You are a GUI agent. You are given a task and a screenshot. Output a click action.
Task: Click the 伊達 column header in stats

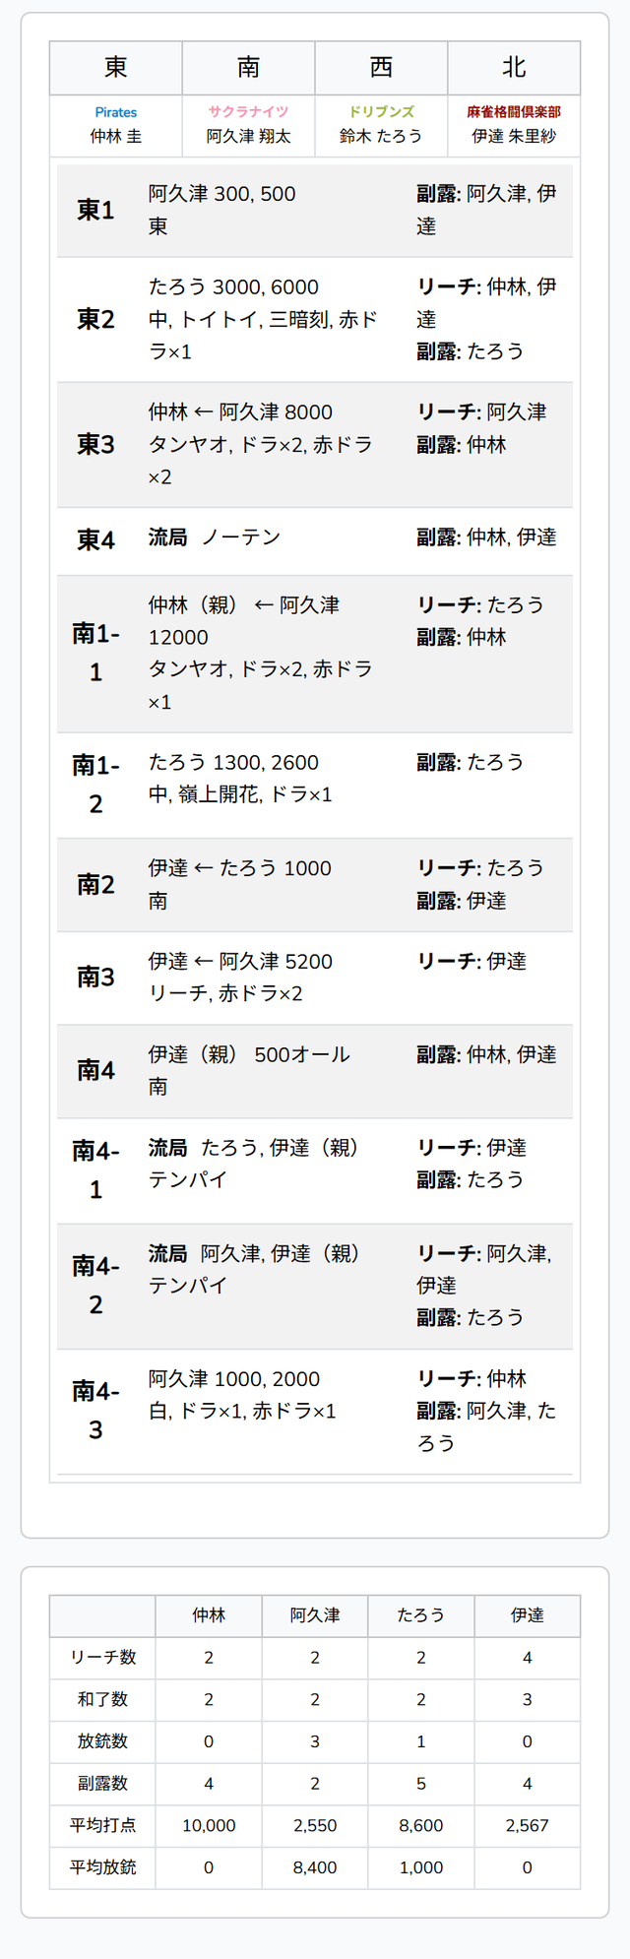click(x=527, y=1615)
